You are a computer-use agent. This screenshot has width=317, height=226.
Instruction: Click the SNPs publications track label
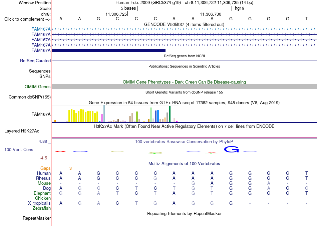(45, 76)
